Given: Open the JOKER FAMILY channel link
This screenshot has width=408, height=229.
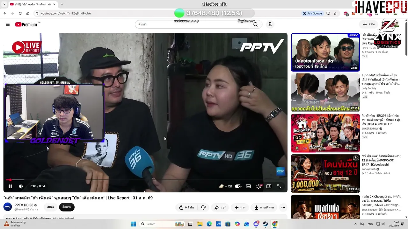Looking at the screenshot, I should click(x=370, y=129).
